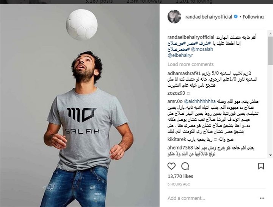Open the @elbehairyr mention link
Screen dimensions: 273x207
[180, 55]
